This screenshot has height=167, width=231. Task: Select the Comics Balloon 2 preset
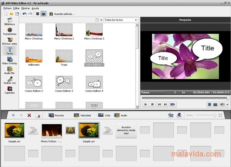(x=34, y=84)
